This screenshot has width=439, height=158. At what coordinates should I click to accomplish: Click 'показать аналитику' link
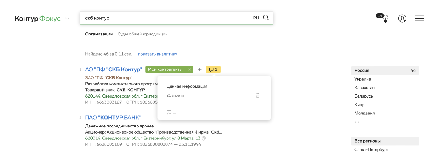[158, 54]
